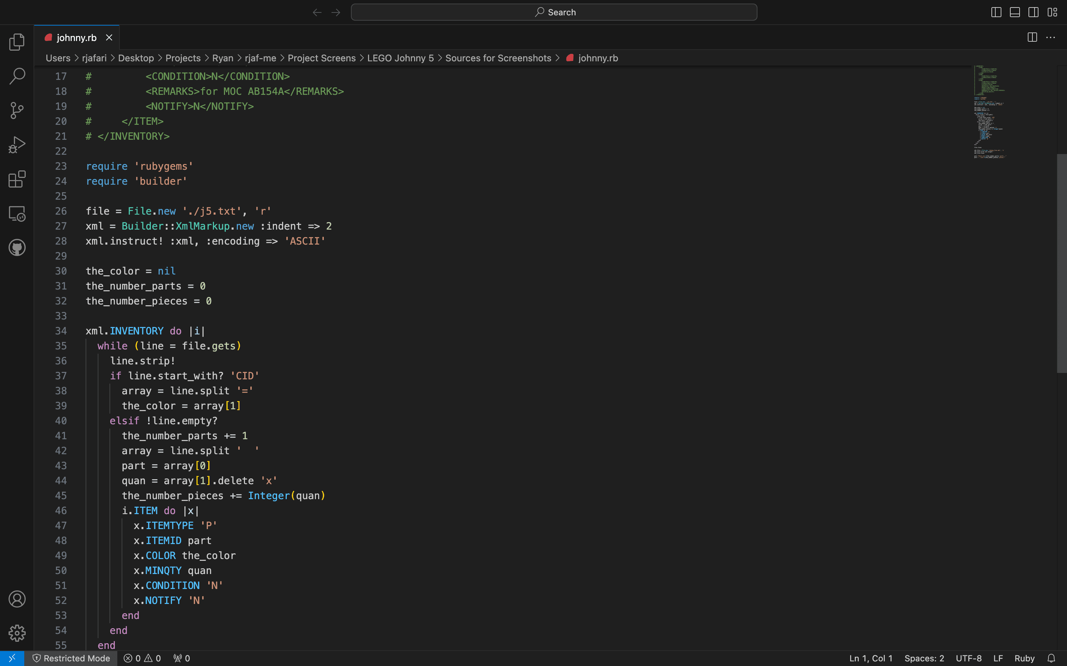Click the Sources for Screenshots breadcrumb

pyautogui.click(x=498, y=57)
